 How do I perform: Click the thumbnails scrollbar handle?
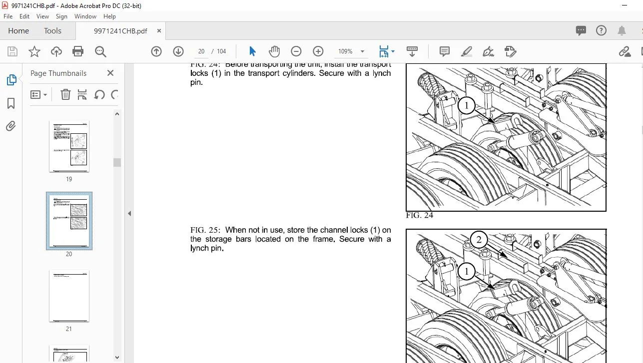pos(117,162)
